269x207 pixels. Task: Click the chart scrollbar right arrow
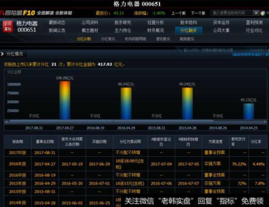tap(265, 122)
